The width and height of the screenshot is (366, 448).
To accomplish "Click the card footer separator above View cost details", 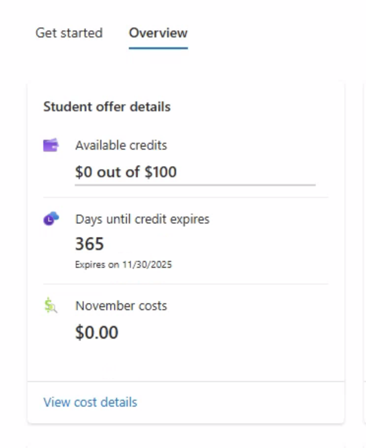I will click(186, 382).
